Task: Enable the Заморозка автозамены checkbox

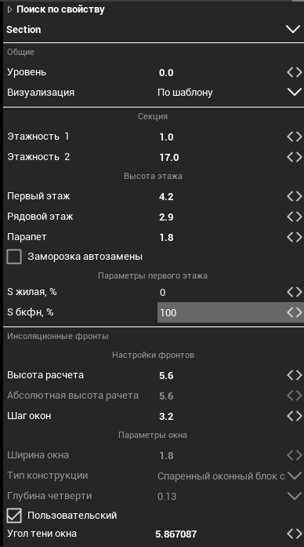Action: (x=14, y=257)
